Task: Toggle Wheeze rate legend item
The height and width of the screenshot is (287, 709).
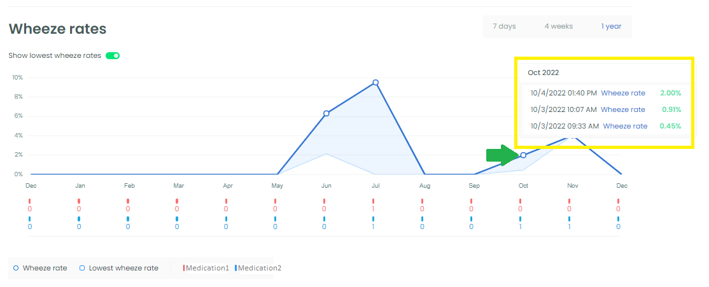Action: coord(39,268)
